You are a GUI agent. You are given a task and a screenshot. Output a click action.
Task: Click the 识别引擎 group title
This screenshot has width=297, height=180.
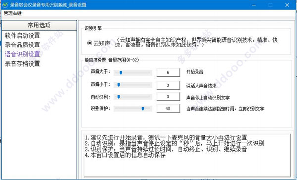tap(93, 28)
